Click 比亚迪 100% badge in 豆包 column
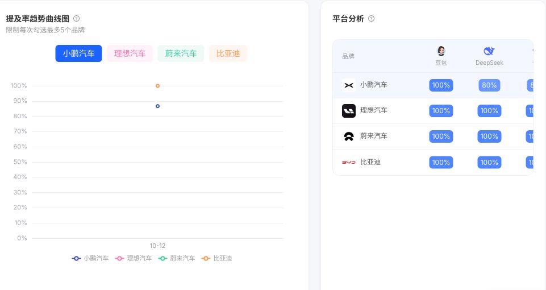Screen dimensions: 546x290 pyautogui.click(x=441, y=162)
